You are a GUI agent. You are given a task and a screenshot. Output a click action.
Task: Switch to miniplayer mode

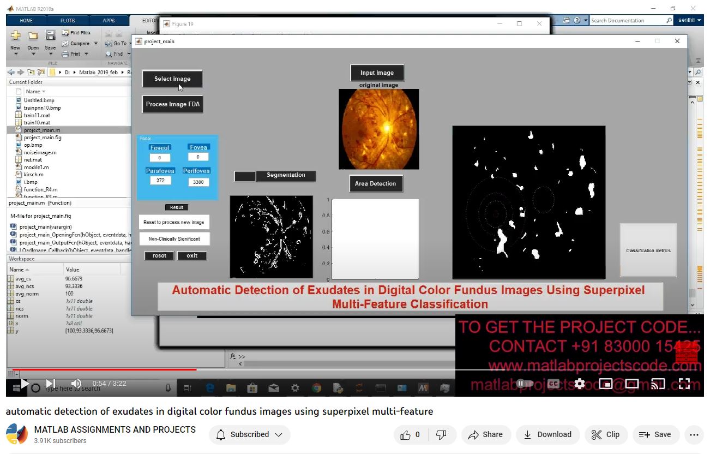click(605, 384)
